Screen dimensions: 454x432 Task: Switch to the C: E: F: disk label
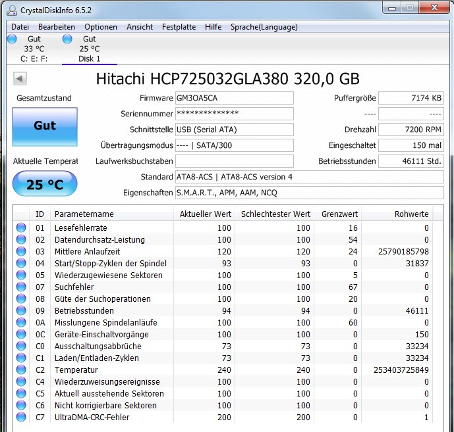[34, 59]
